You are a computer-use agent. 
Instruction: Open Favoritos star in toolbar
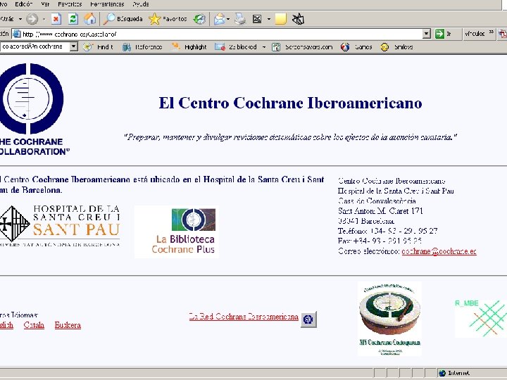tap(168, 19)
